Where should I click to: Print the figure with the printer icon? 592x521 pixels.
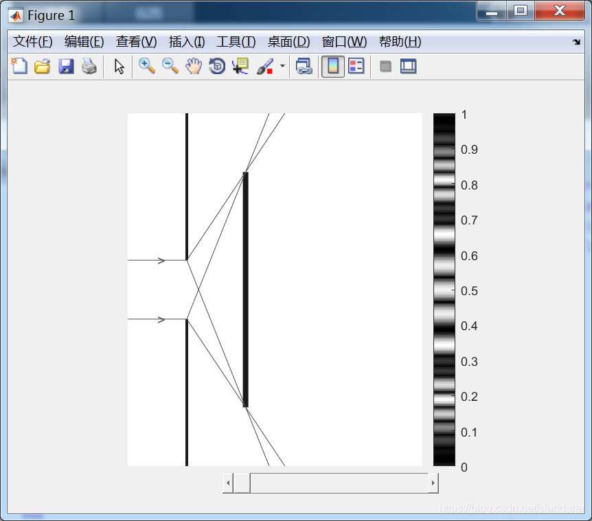[x=89, y=67]
